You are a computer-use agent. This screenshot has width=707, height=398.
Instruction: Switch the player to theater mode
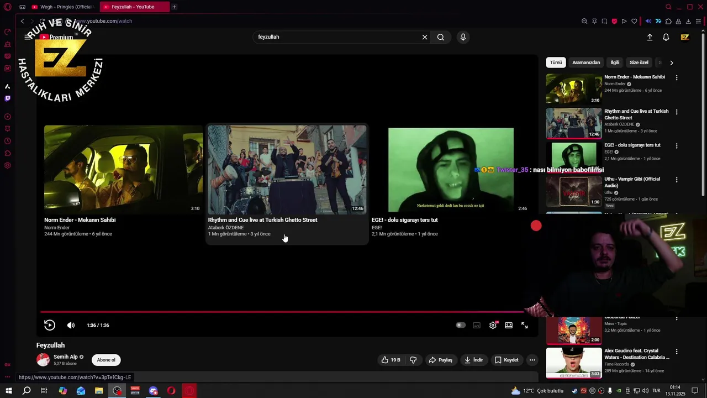tap(509, 325)
